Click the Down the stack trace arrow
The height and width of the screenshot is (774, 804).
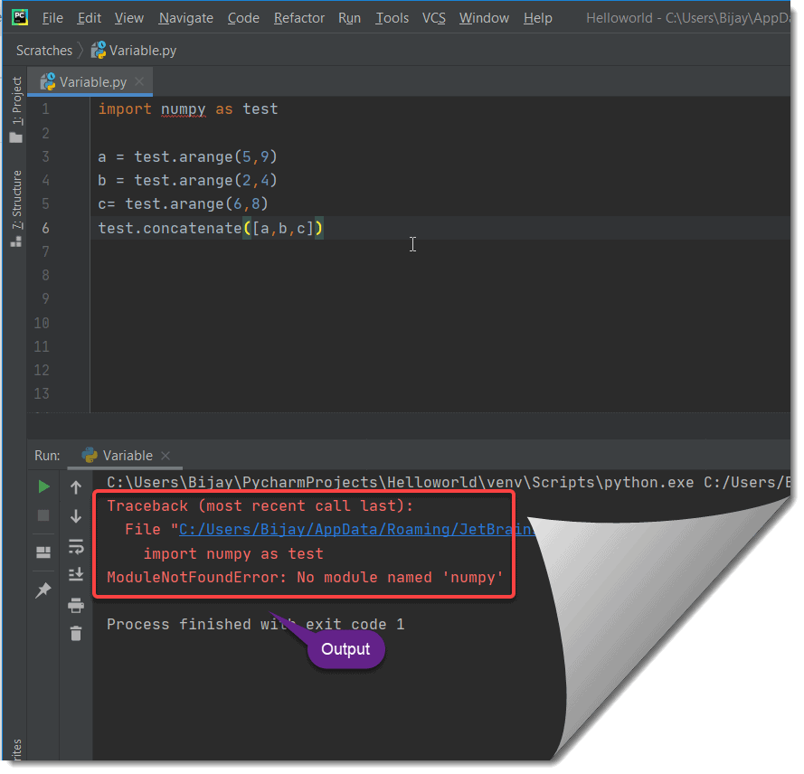click(x=76, y=515)
